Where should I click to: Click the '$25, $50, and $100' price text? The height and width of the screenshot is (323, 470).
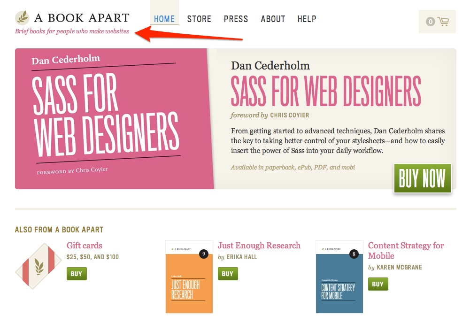pyautogui.click(x=92, y=257)
